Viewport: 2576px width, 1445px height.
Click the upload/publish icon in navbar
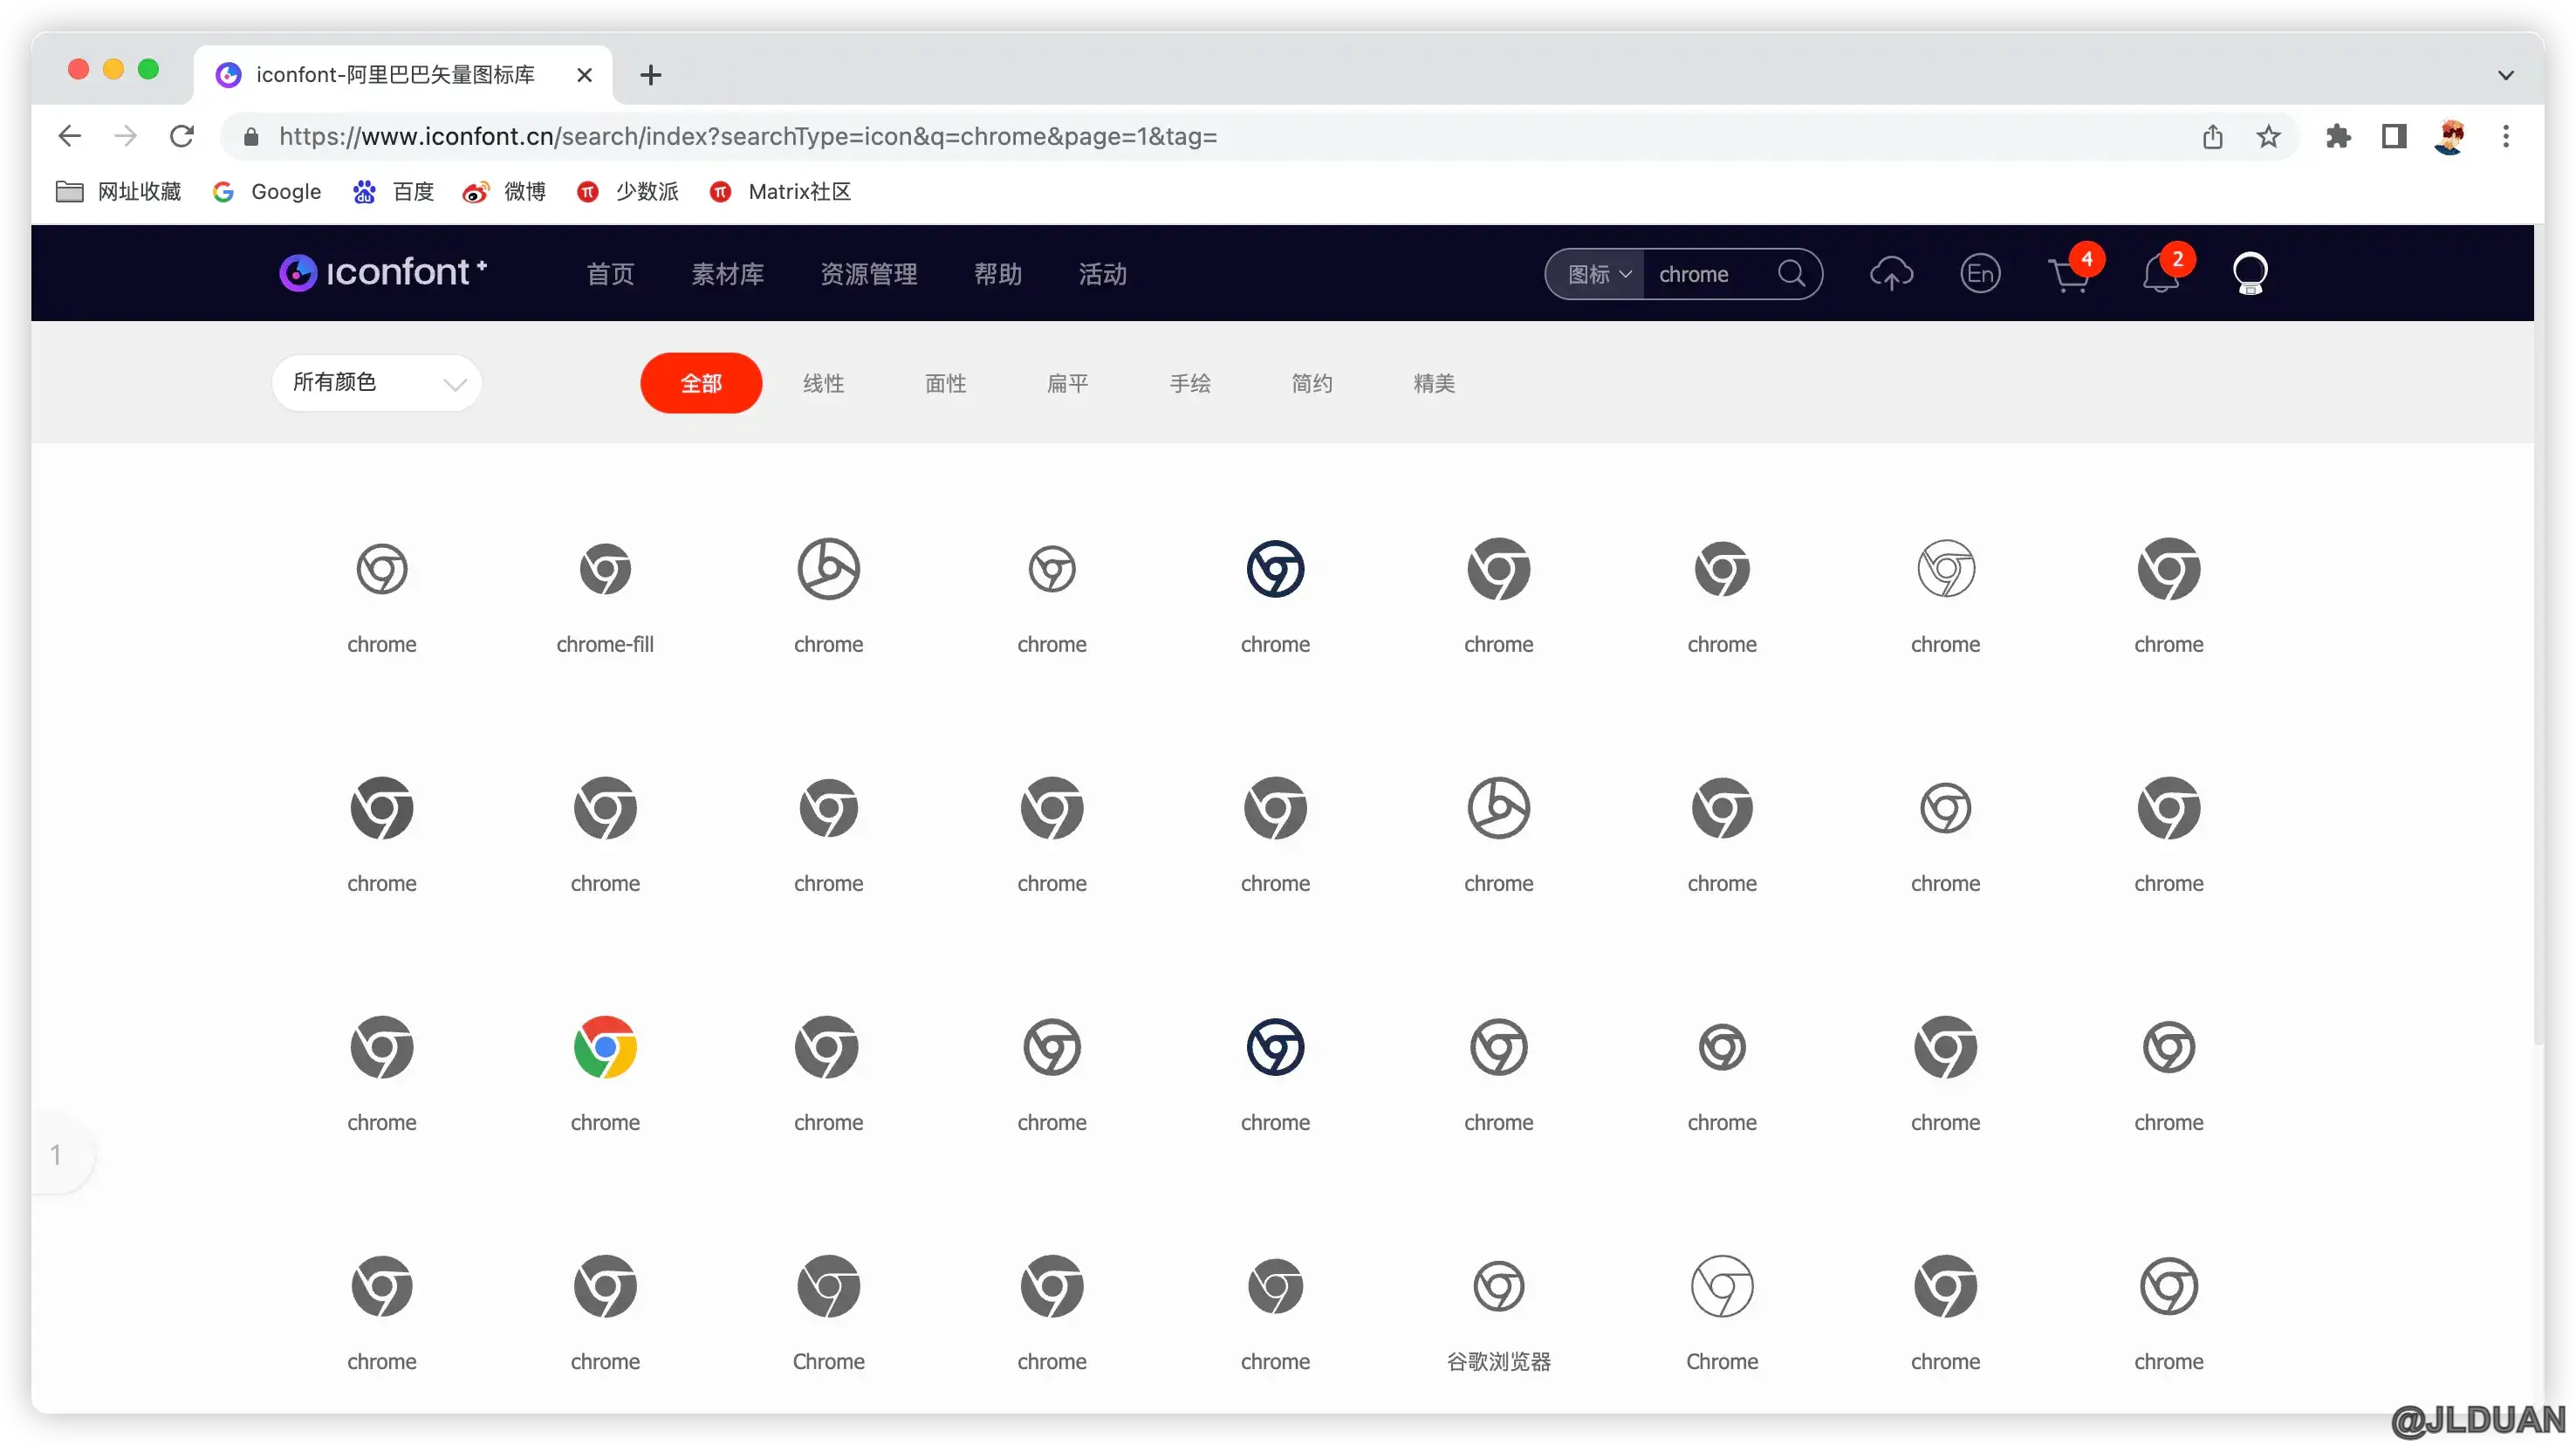coord(1891,272)
